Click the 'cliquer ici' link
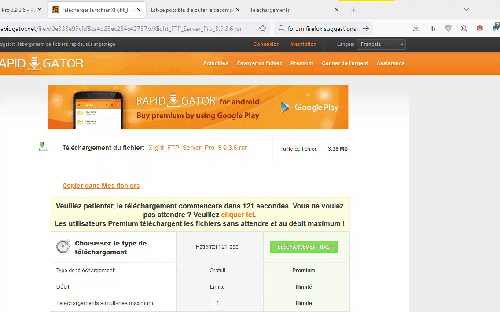Image resolution: width=500 pixels, height=312 pixels. click(x=238, y=215)
